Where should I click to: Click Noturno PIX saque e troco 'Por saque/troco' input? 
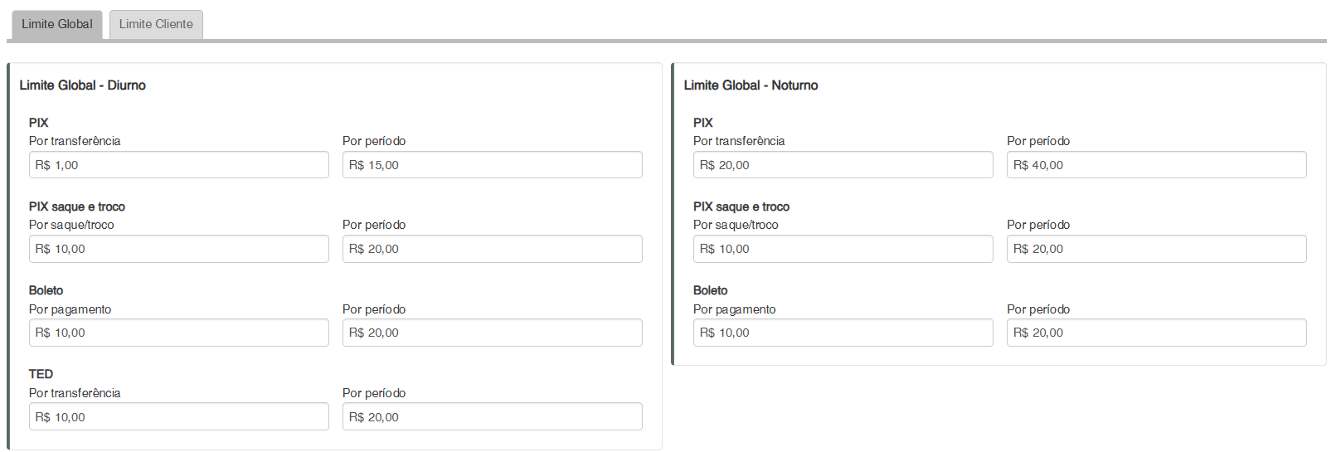843,249
